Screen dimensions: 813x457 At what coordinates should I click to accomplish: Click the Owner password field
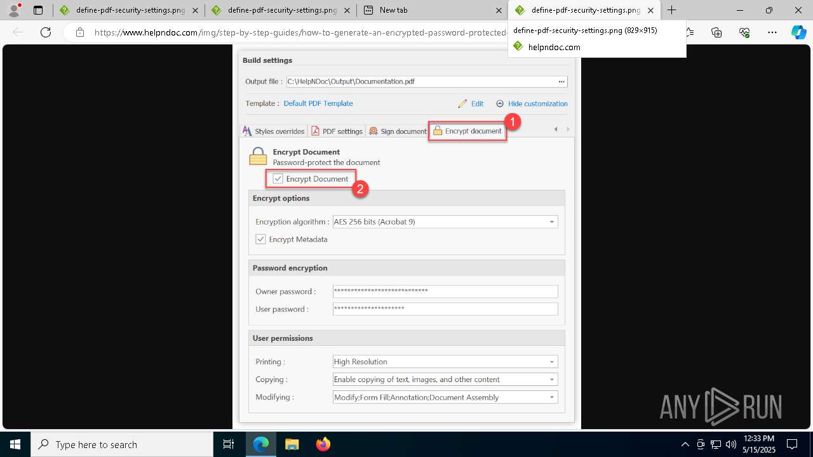[445, 291]
